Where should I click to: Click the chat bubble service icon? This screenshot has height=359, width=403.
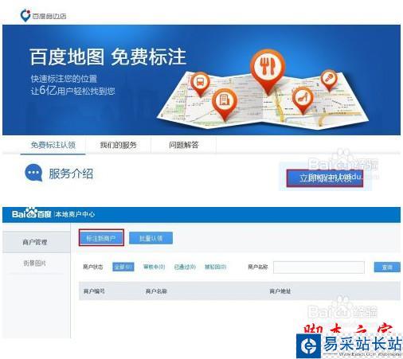[x=33, y=173]
